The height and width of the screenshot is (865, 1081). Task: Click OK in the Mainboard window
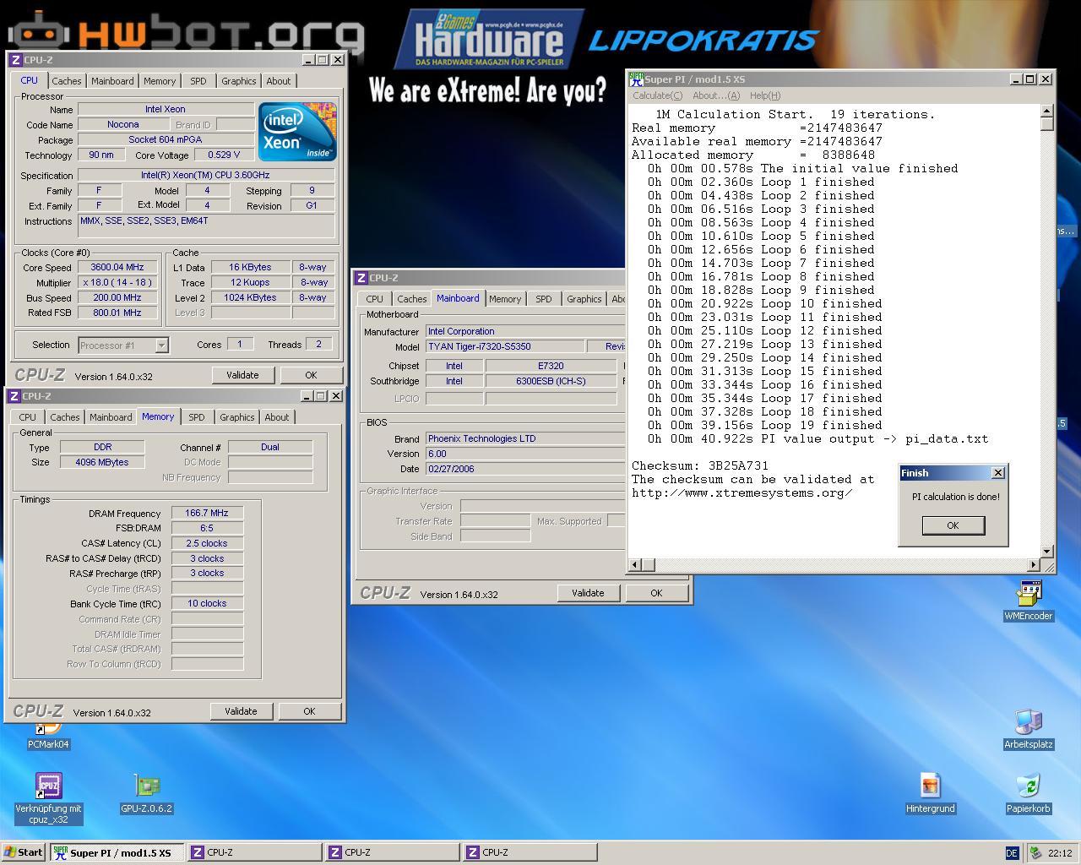tap(656, 593)
